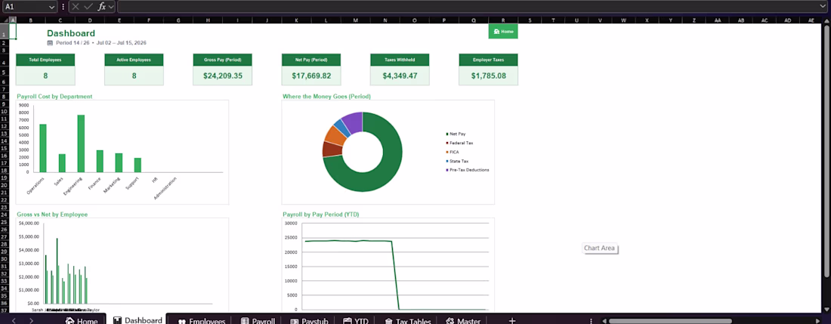This screenshot has width=831, height=324.
Task: Open the Insert Function fx icon
Action: [x=102, y=7]
